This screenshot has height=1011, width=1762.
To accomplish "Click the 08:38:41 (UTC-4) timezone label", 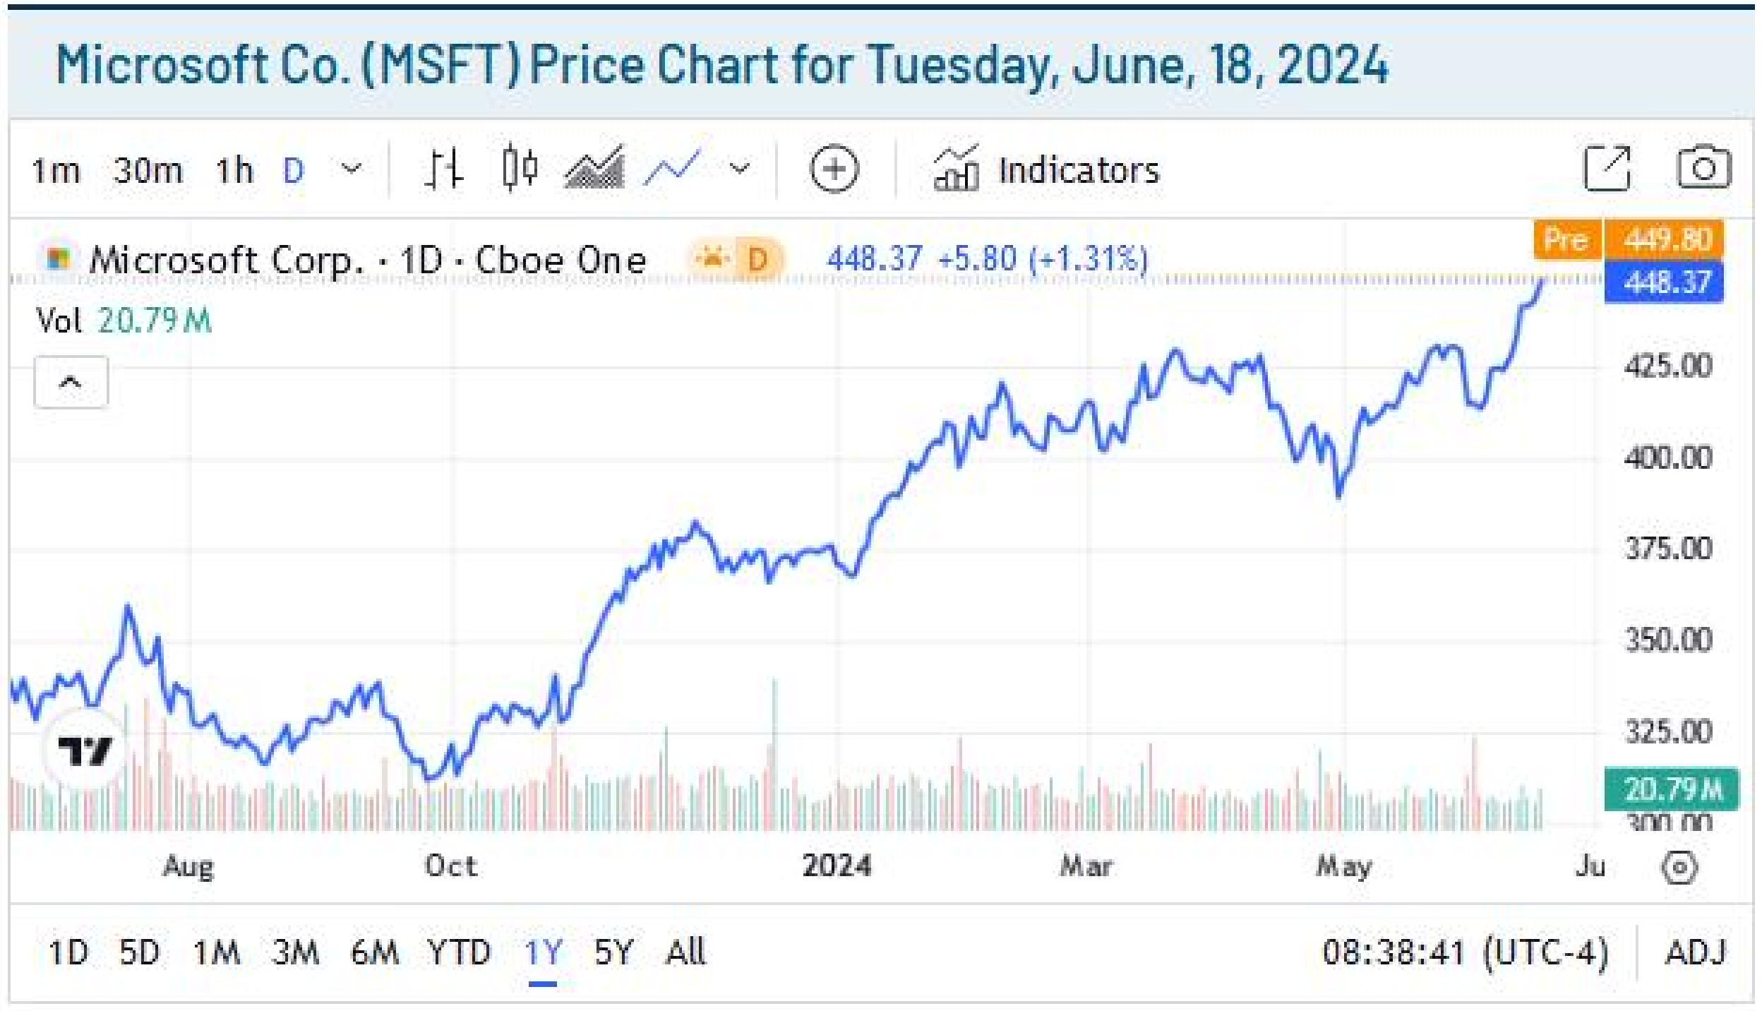I will 1466,953.
